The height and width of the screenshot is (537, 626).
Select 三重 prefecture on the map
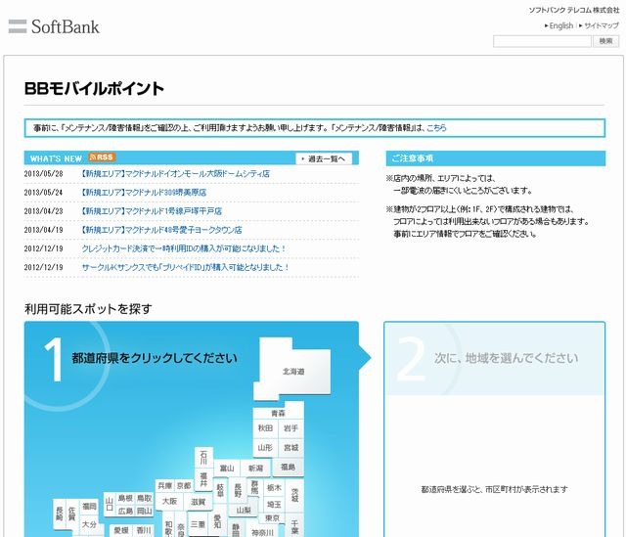(x=198, y=524)
